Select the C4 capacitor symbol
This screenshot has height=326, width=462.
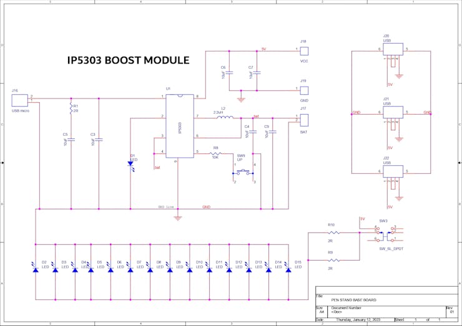click(253, 132)
